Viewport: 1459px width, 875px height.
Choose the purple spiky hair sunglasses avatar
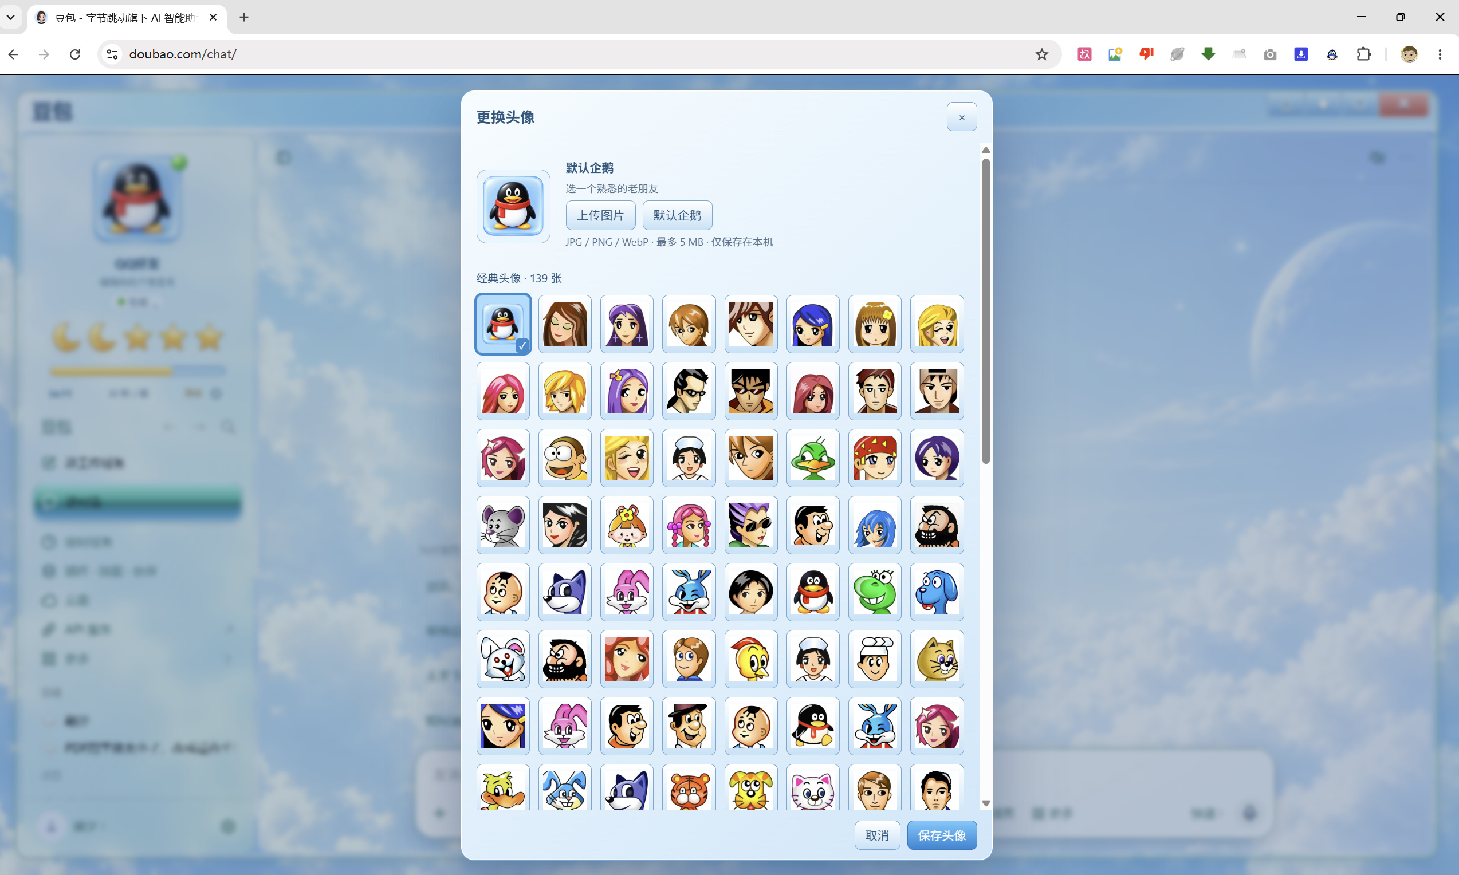[x=751, y=525]
